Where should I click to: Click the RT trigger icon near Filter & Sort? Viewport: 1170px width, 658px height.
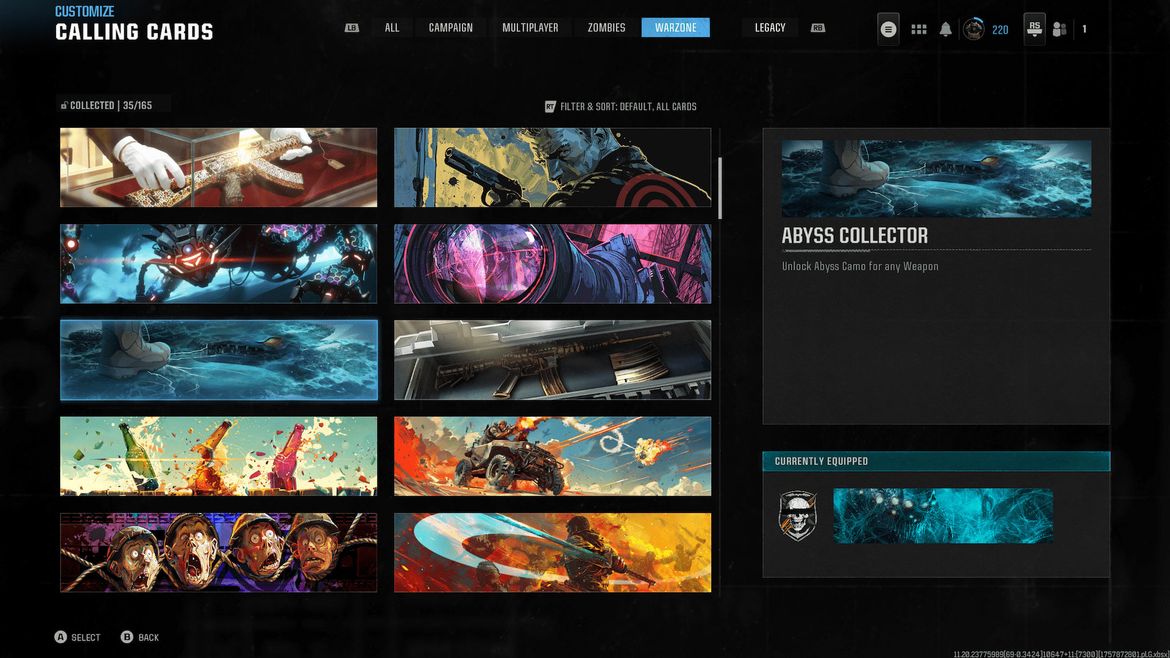549,106
